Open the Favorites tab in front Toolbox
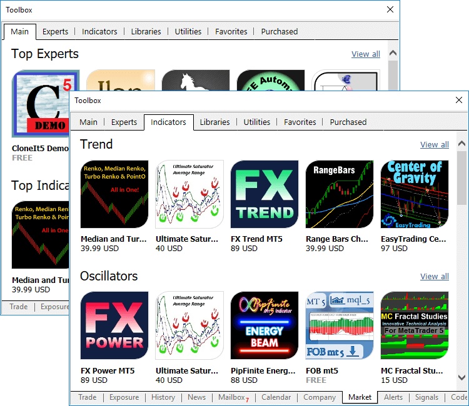Viewport: 469px width, 406px height. 300,122
